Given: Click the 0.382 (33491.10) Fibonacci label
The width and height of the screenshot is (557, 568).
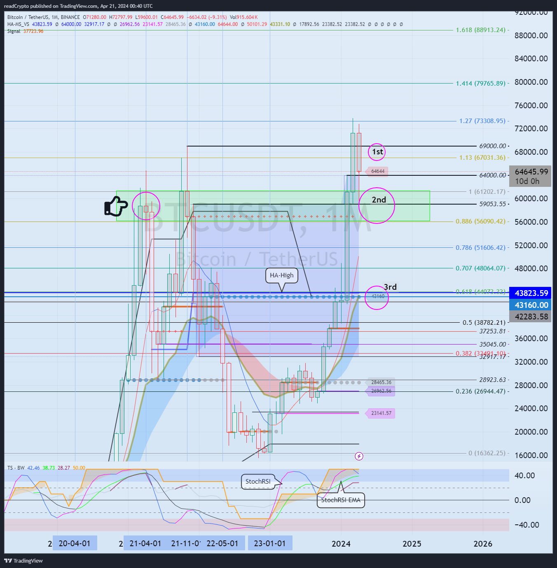Looking at the screenshot, I should pyautogui.click(x=480, y=354).
